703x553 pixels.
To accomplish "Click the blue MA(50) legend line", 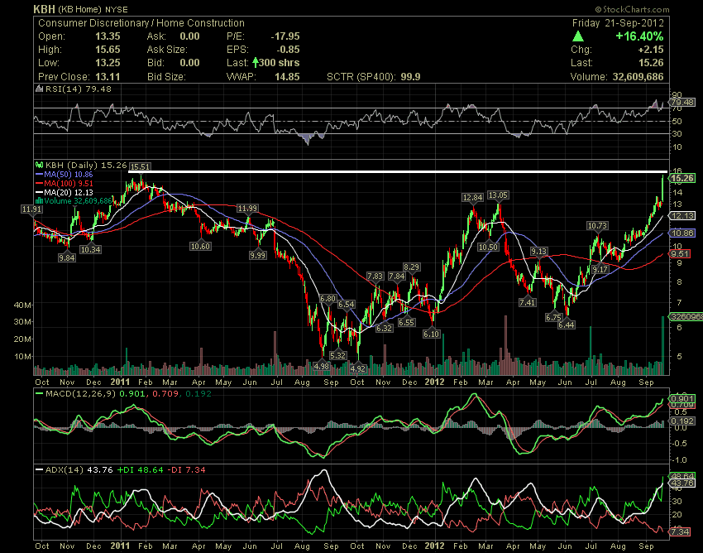I will click(x=40, y=174).
